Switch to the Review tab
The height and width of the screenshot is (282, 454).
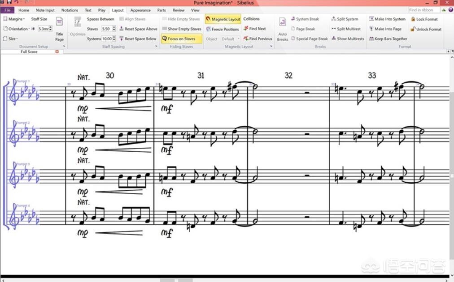point(179,10)
